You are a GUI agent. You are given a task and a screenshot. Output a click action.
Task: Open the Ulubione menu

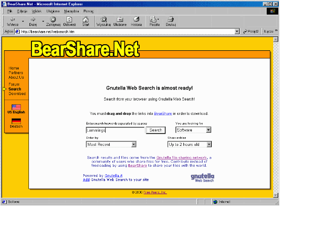coord(53,11)
